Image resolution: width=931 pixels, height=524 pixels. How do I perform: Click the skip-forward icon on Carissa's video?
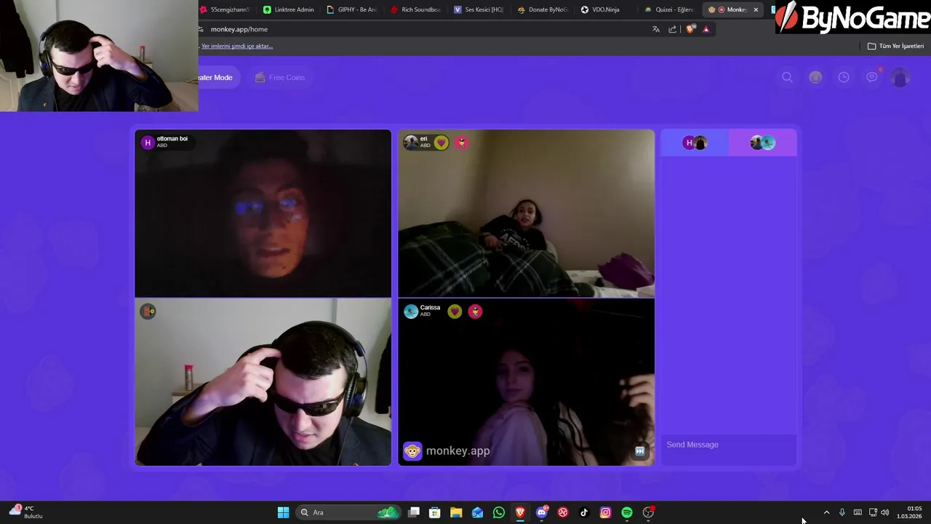click(x=639, y=451)
